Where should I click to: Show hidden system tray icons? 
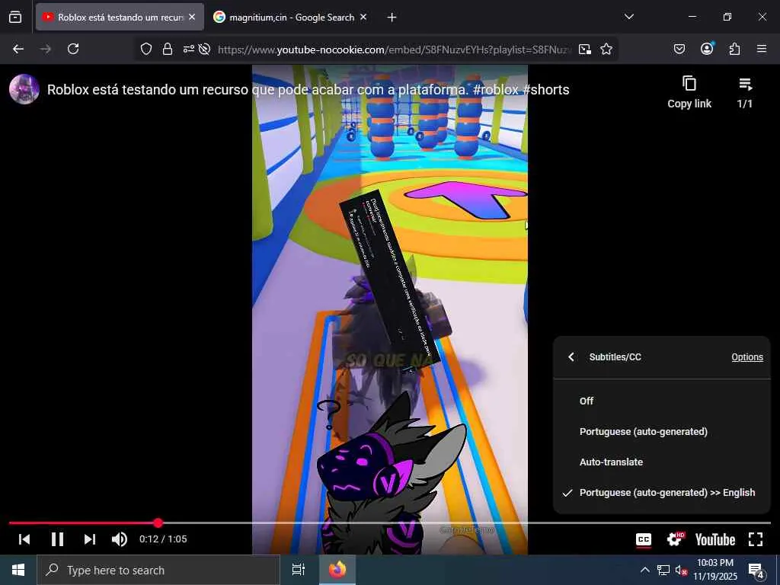644,570
